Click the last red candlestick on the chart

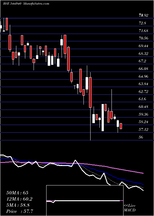(x=121, y=126)
